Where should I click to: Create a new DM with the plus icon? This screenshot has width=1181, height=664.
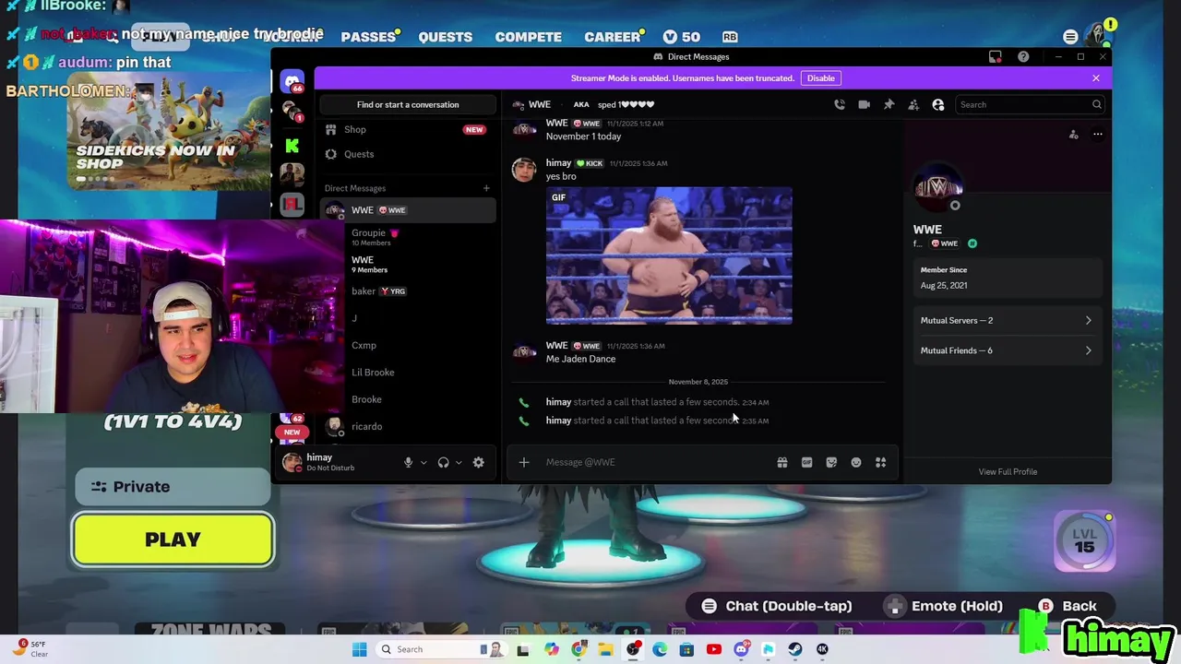486,188
